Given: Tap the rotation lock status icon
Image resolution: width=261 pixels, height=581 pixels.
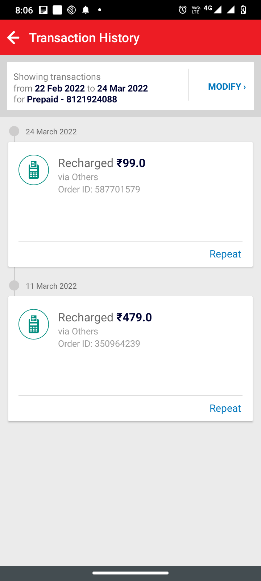Looking at the screenshot, I should (x=71, y=10).
